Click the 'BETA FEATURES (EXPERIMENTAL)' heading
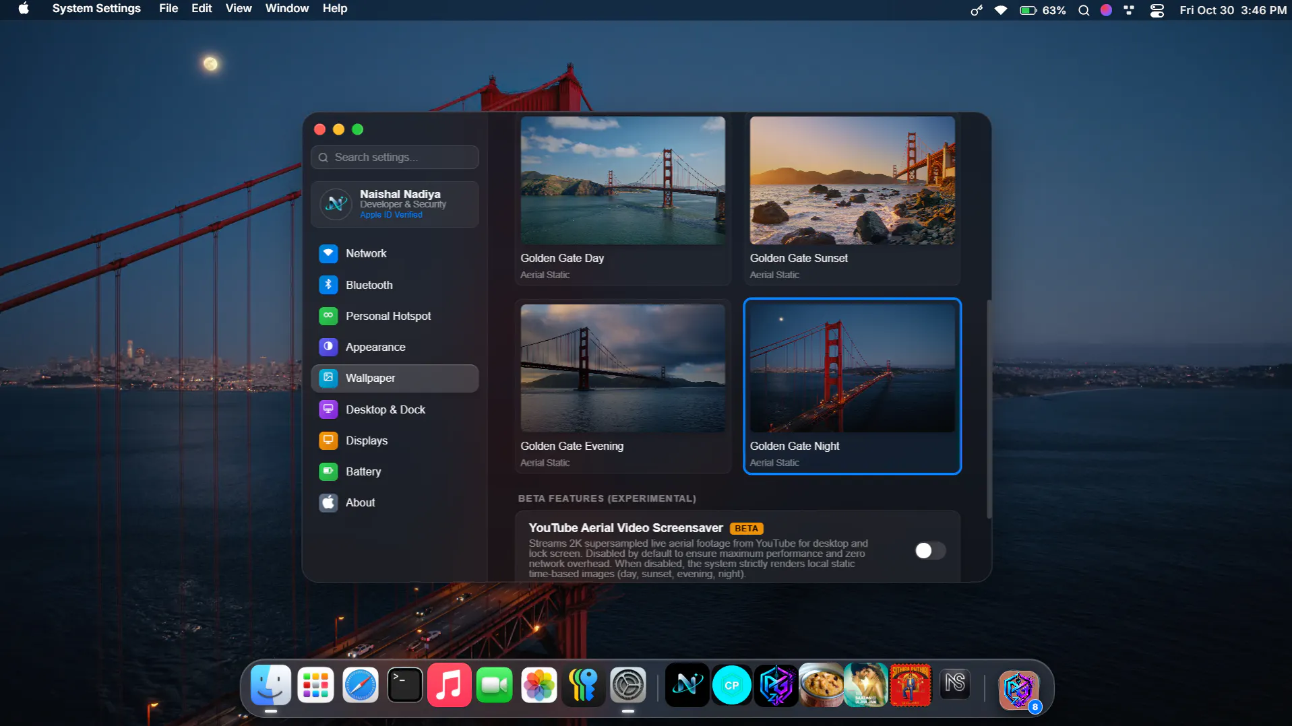This screenshot has width=1292, height=726. click(x=607, y=498)
